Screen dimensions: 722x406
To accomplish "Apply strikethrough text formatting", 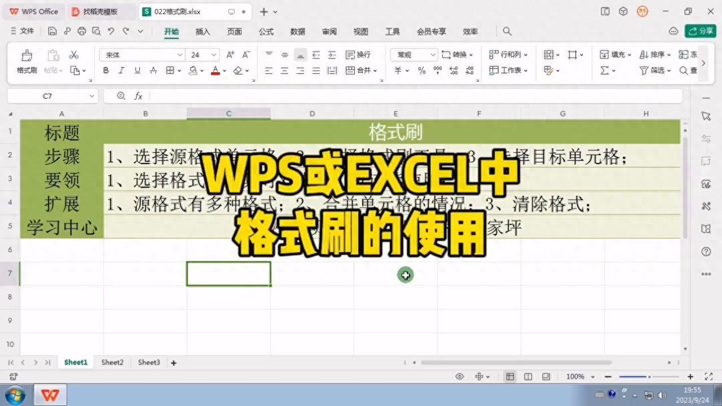I will click(x=153, y=70).
